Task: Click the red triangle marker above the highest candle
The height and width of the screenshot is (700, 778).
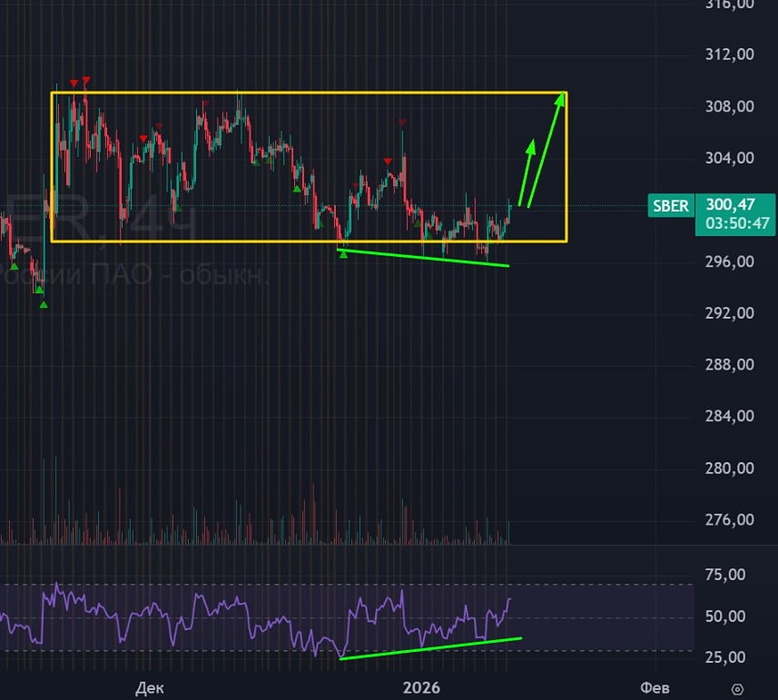Action: click(86, 80)
